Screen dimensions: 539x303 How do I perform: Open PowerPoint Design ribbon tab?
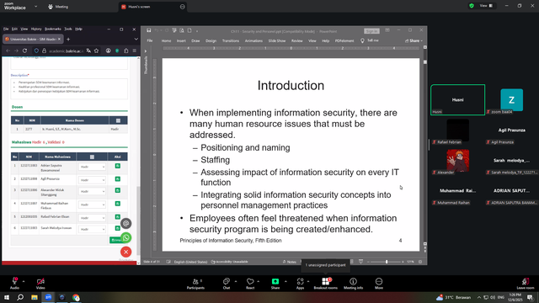211,41
